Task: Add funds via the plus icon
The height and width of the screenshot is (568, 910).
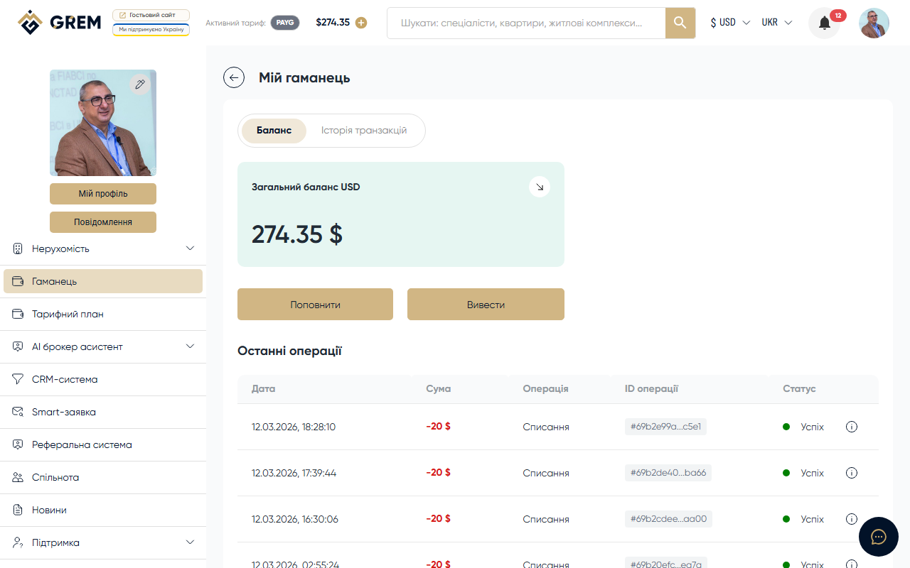Action: tap(361, 23)
